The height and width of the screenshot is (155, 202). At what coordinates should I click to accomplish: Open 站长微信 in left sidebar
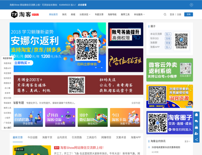pyautogui.click(x=7, y=113)
